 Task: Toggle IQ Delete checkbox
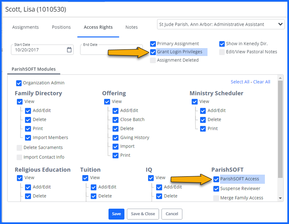(x=159, y=196)
